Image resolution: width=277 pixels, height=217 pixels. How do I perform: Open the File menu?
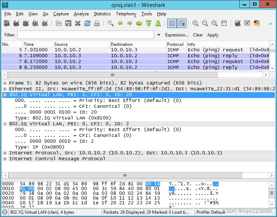coord(8,14)
